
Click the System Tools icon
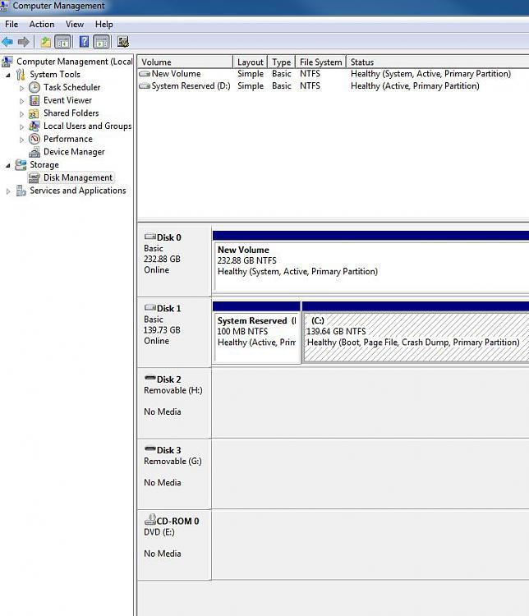21,75
